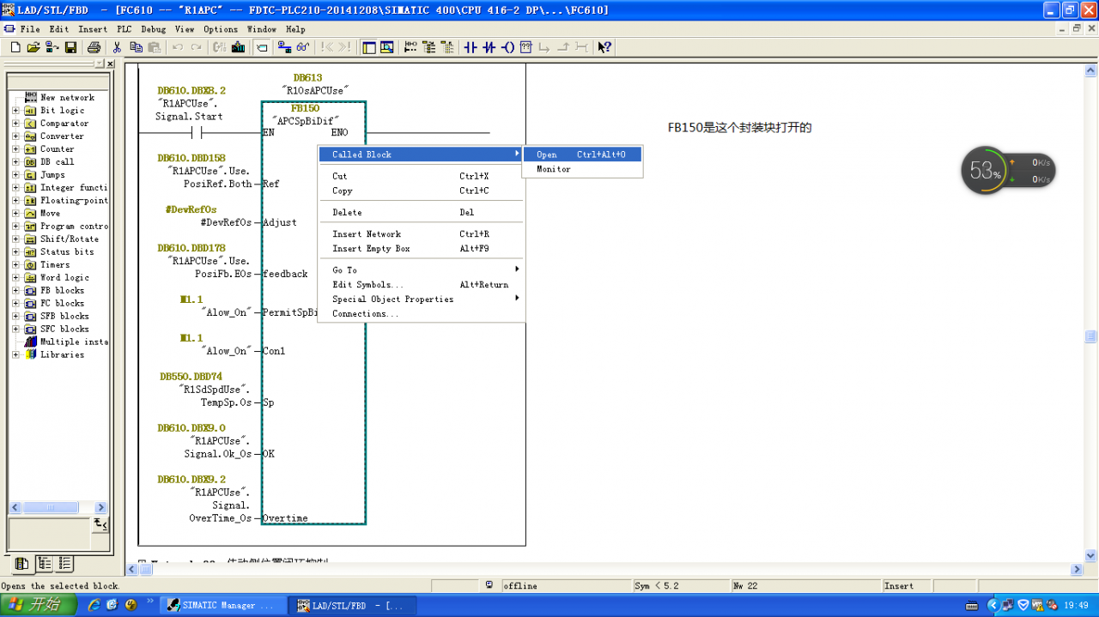
Task: Select Status bits in element tree
Action: pyautogui.click(x=67, y=251)
